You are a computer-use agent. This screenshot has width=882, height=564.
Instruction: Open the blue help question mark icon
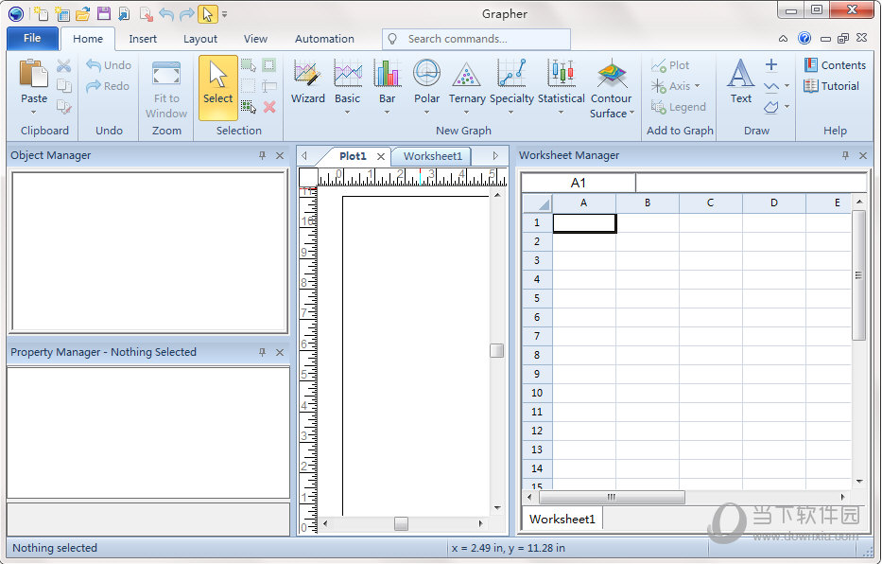click(804, 38)
